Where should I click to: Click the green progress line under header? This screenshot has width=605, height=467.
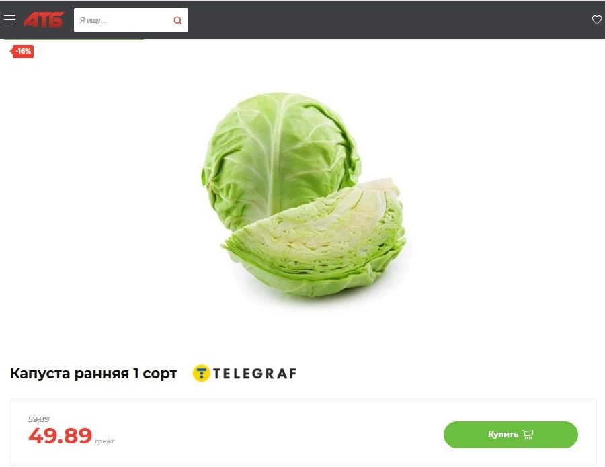pos(73,39)
